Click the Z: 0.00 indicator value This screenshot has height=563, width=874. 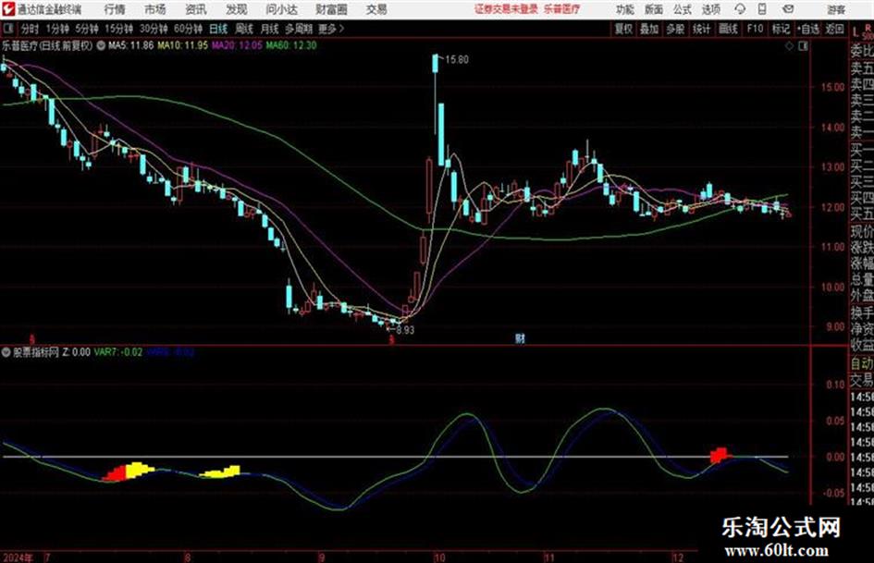[77, 351]
